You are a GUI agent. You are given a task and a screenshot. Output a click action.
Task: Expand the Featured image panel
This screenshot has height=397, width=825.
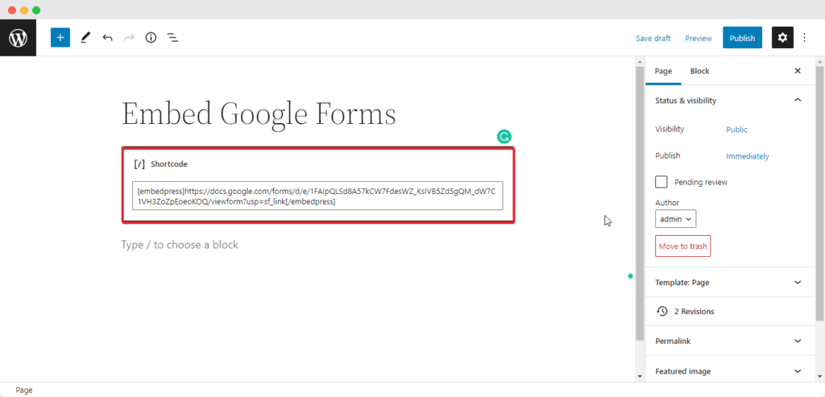730,370
